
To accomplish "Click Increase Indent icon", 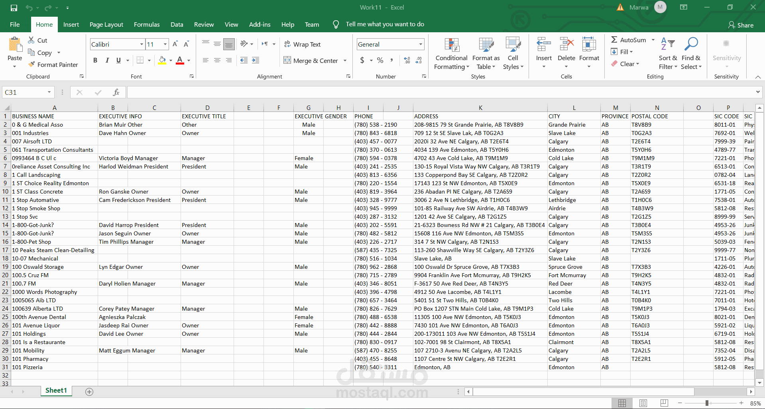I will point(256,60).
